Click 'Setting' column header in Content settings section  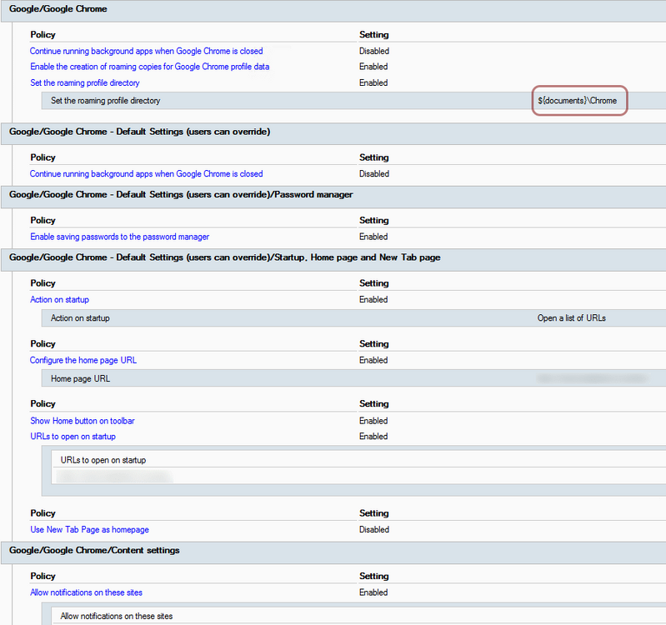pyautogui.click(x=373, y=576)
